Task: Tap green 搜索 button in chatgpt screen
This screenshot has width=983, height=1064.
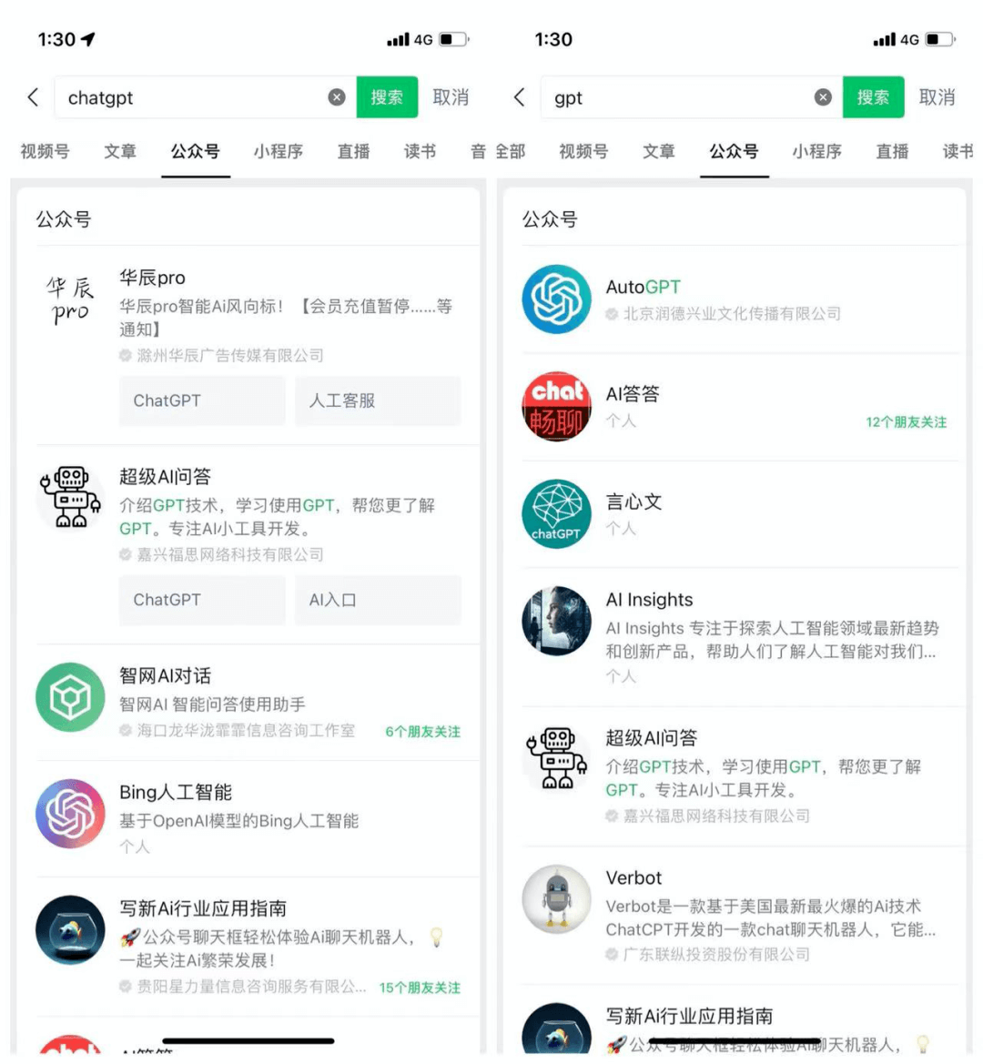Action: [x=387, y=97]
